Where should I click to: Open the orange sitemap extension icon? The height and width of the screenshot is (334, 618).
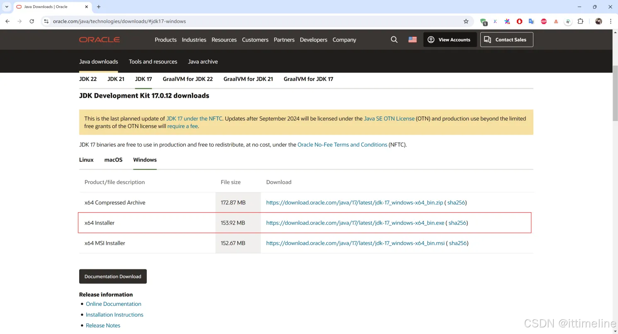click(556, 21)
